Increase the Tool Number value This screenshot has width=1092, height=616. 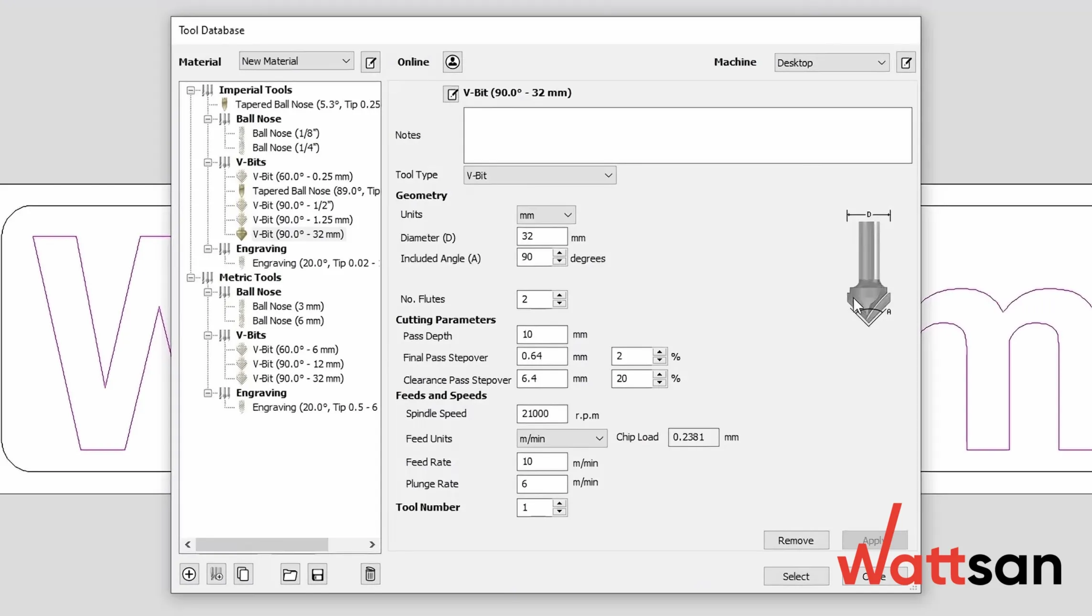click(559, 503)
